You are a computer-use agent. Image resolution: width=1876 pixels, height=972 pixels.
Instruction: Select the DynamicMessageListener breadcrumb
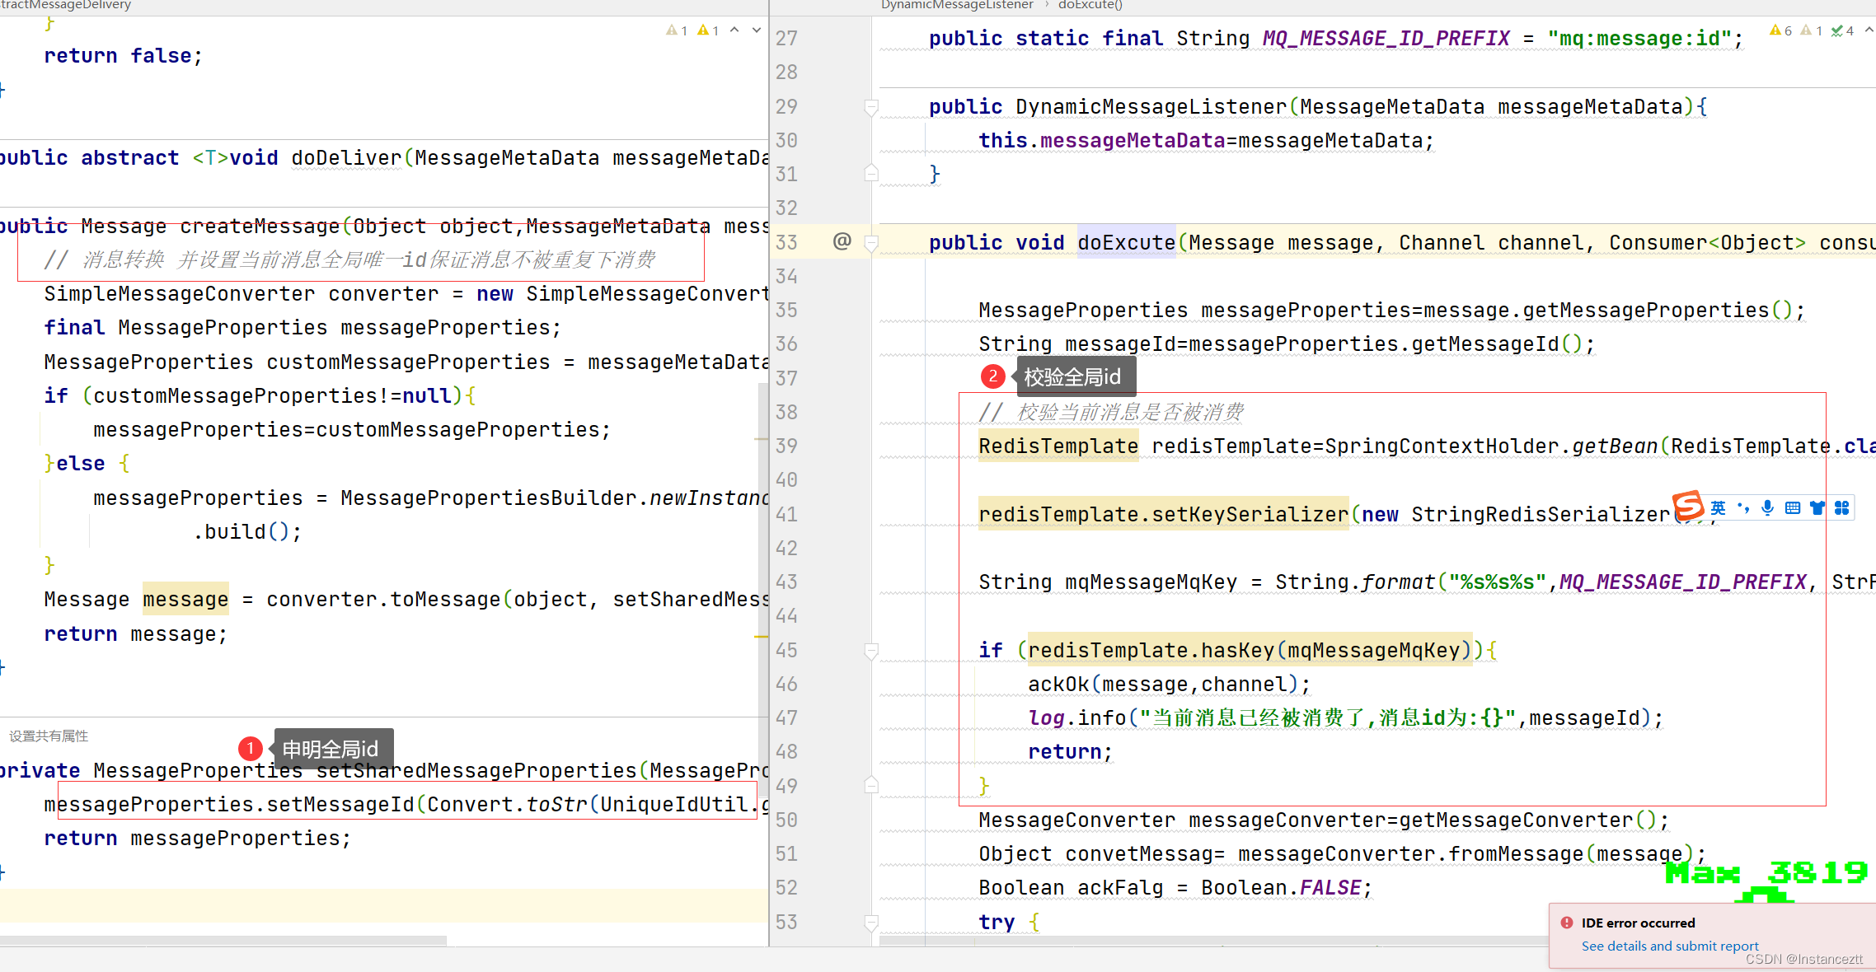pos(957,5)
